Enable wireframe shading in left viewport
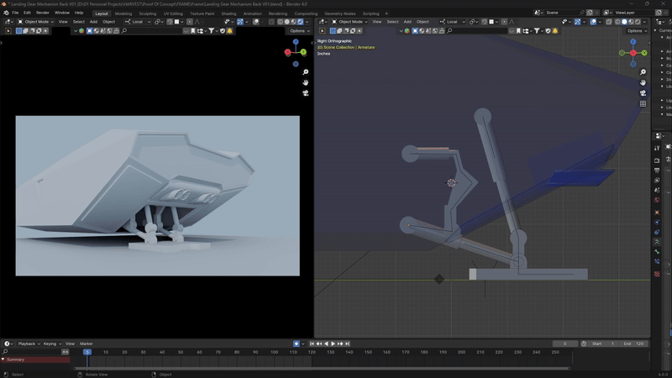The width and height of the screenshot is (672, 378). click(281, 22)
